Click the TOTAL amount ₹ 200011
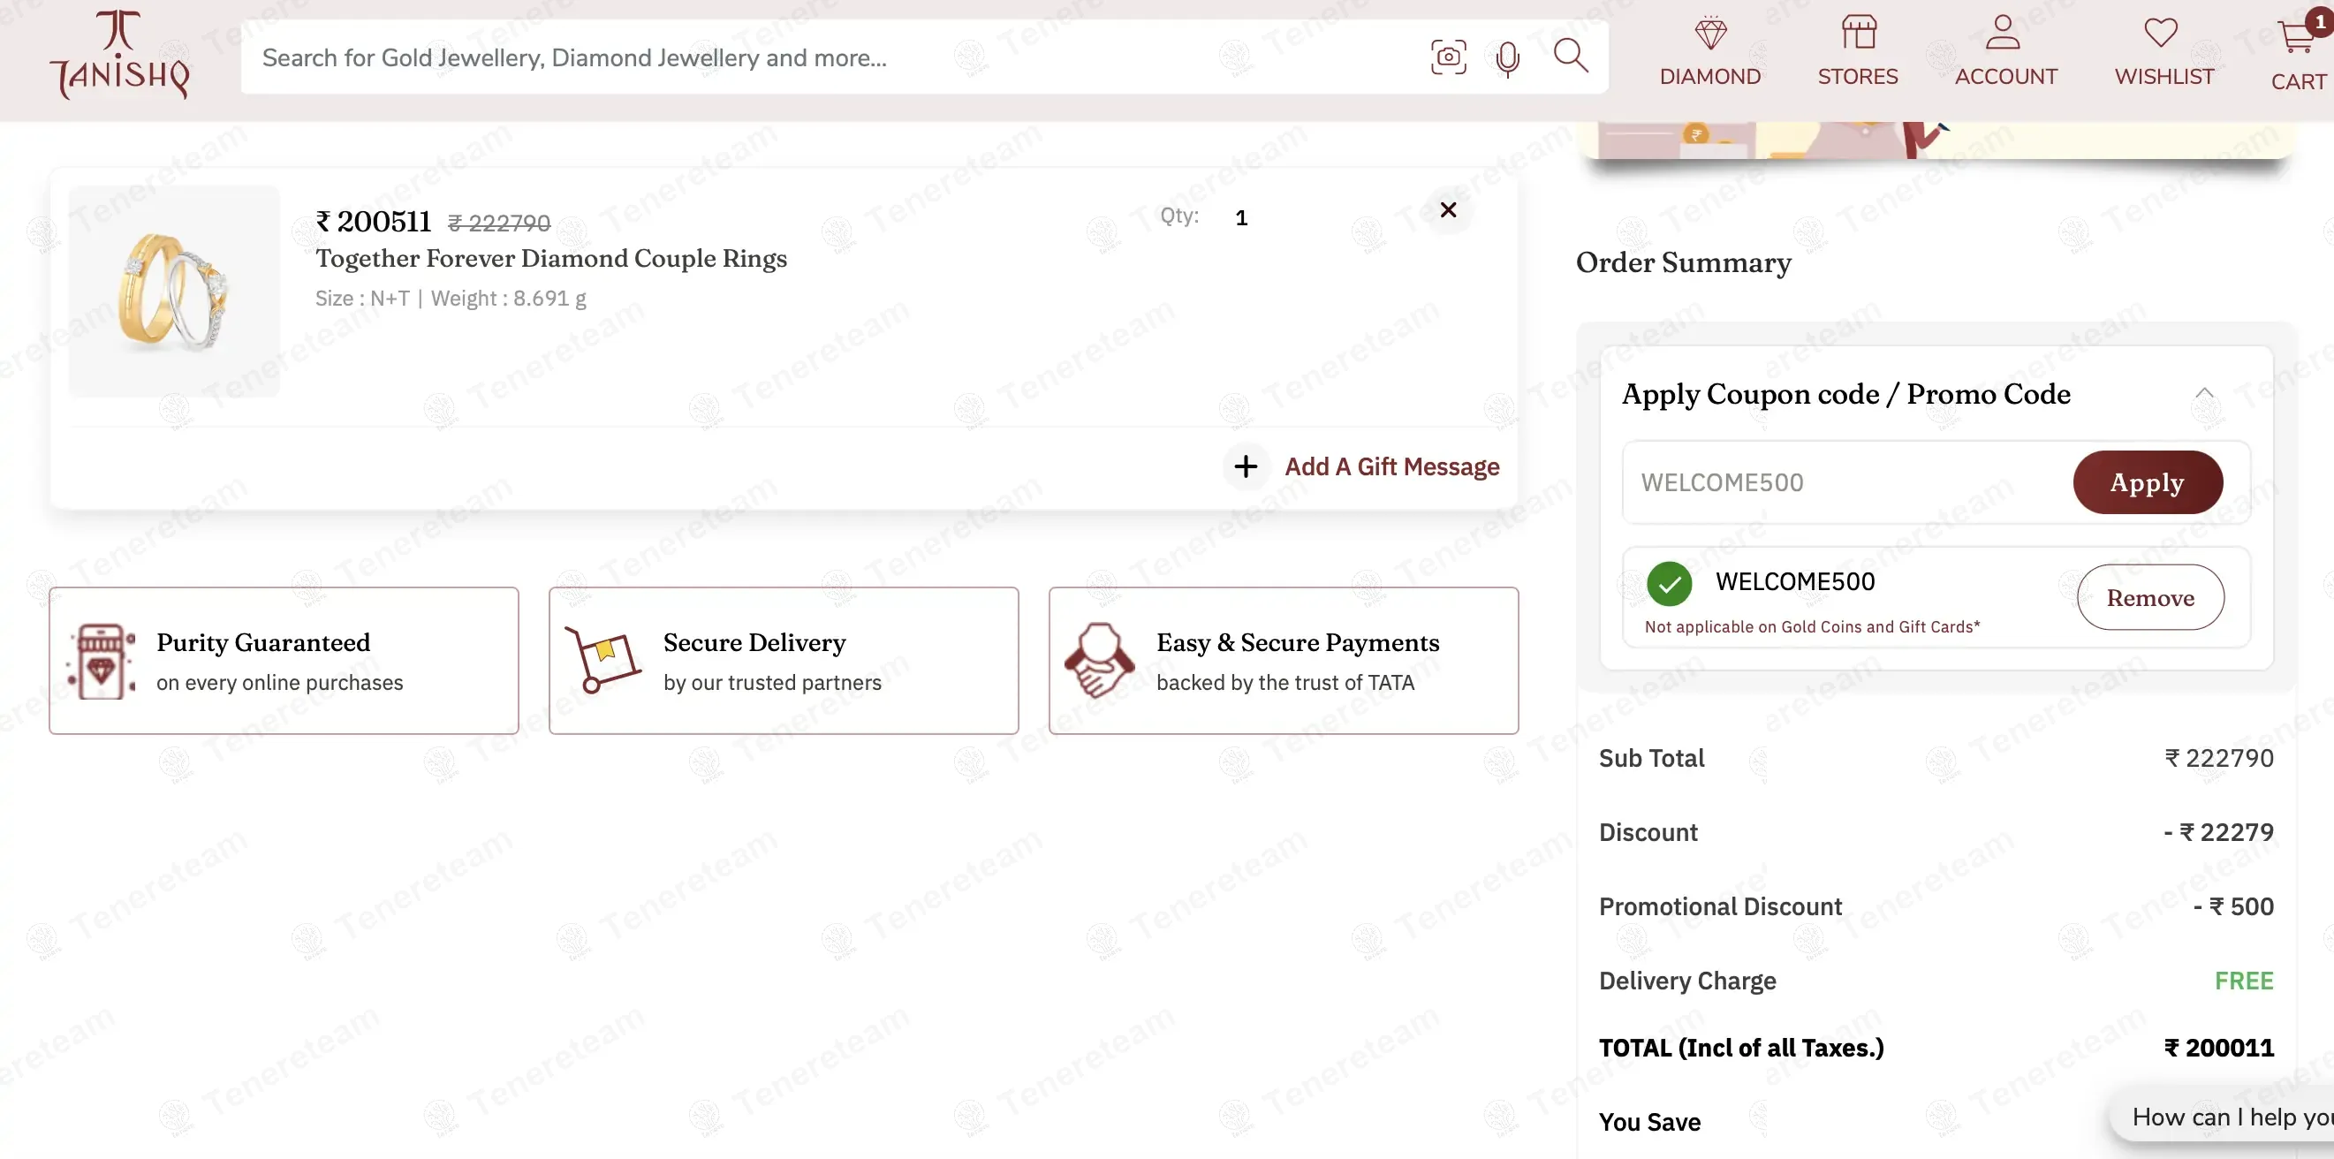 [2219, 1049]
